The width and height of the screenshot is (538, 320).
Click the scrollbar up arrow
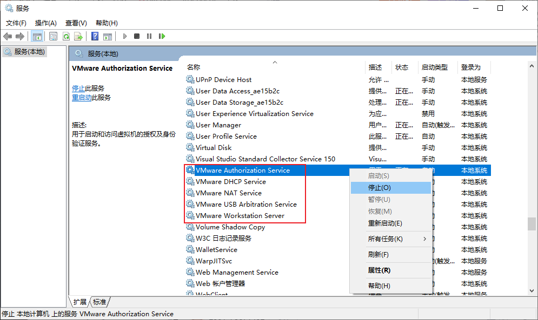point(532,66)
